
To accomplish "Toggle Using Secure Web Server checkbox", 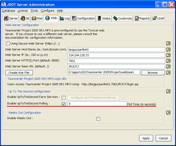I will click(x=8, y=44).
